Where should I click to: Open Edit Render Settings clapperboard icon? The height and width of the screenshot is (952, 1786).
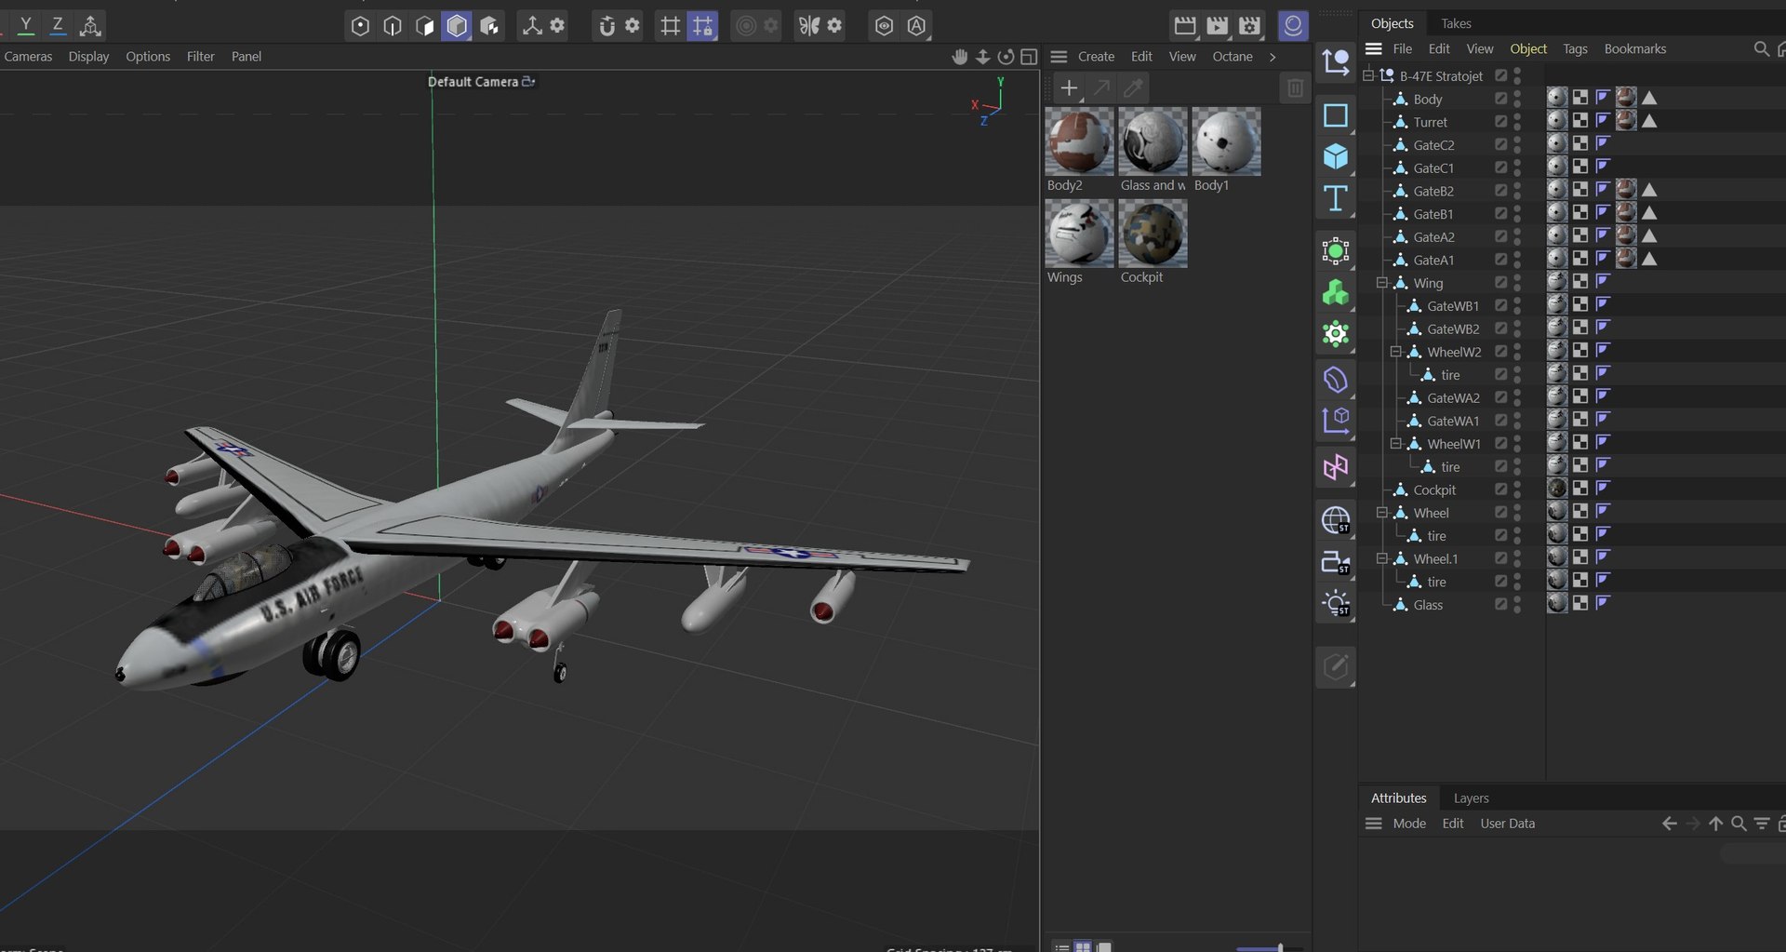click(x=1250, y=26)
